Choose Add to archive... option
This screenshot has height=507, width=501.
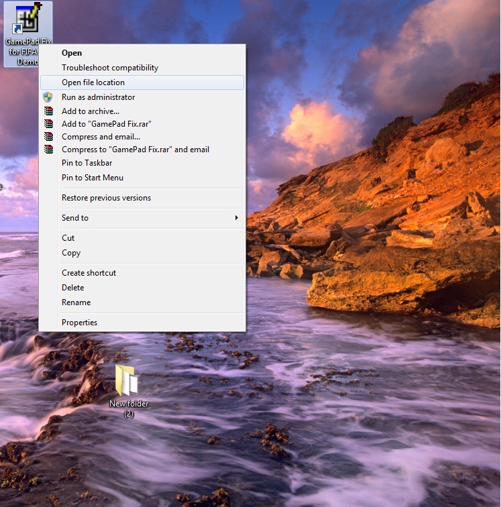(142, 111)
